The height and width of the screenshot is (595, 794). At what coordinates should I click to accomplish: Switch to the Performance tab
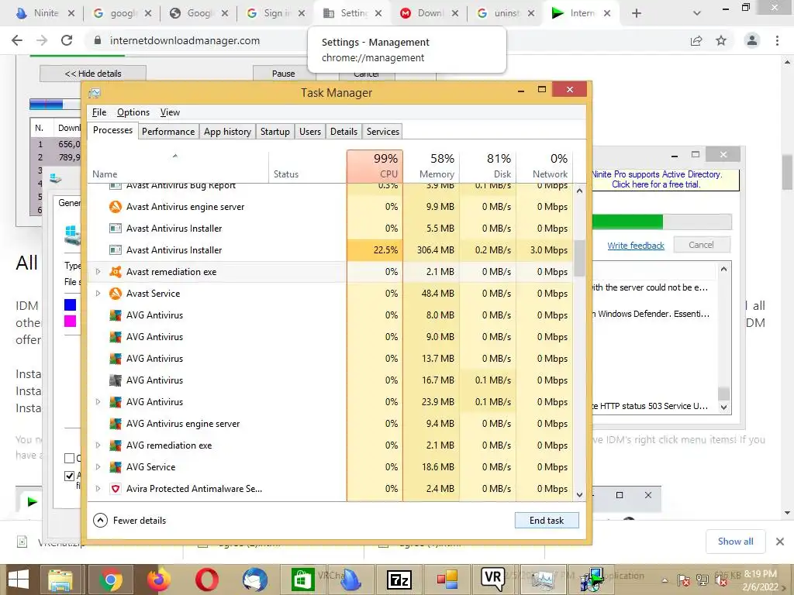click(168, 132)
